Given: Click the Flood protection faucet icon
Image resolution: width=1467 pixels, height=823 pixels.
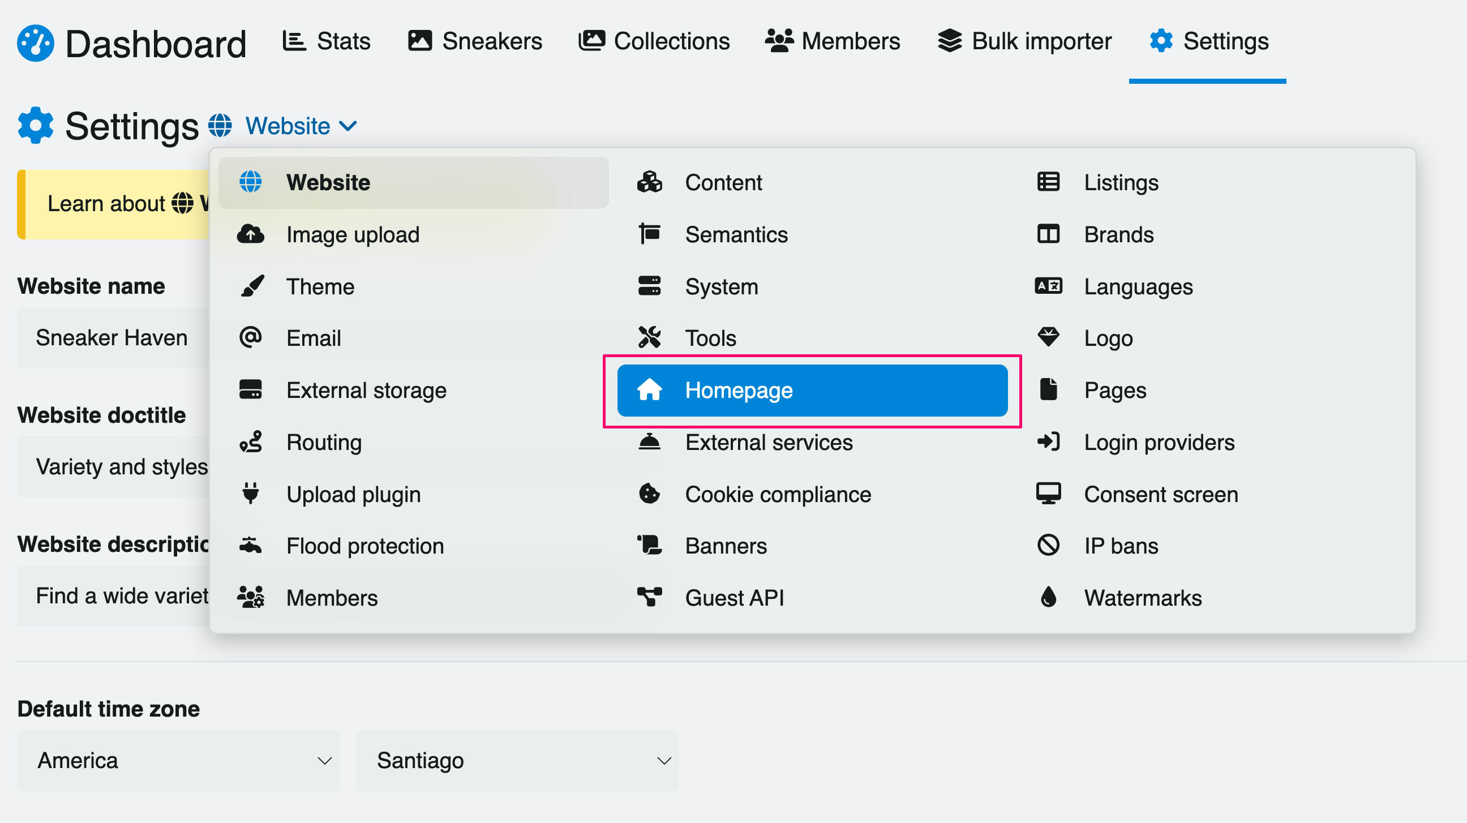Looking at the screenshot, I should pyautogui.click(x=251, y=546).
